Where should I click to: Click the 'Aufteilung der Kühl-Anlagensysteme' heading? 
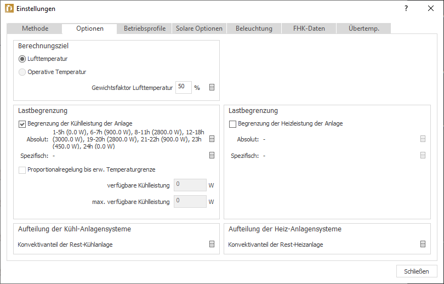[x=75, y=229]
